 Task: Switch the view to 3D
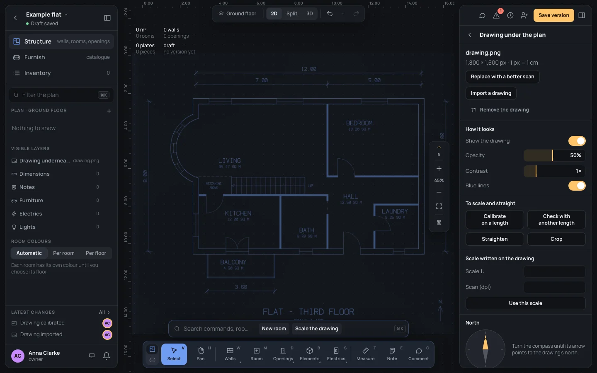click(310, 14)
